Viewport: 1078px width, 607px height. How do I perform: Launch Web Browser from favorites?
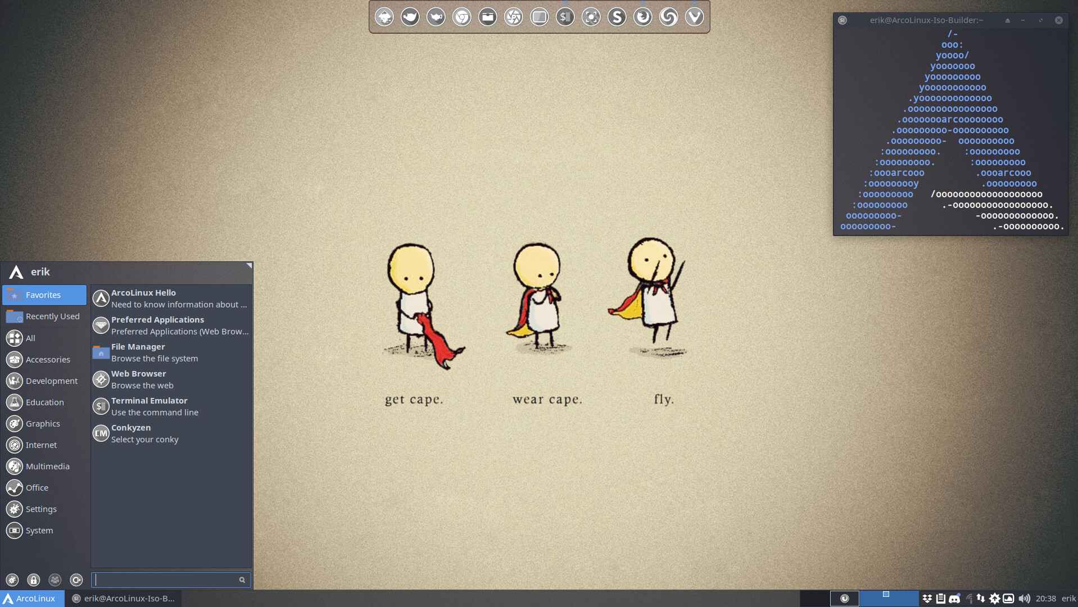(171, 379)
